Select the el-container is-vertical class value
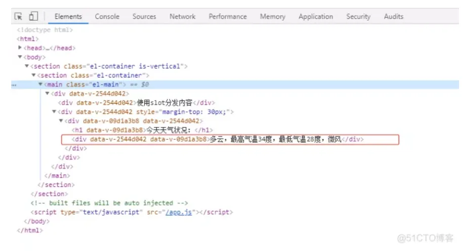 click(135, 66)
